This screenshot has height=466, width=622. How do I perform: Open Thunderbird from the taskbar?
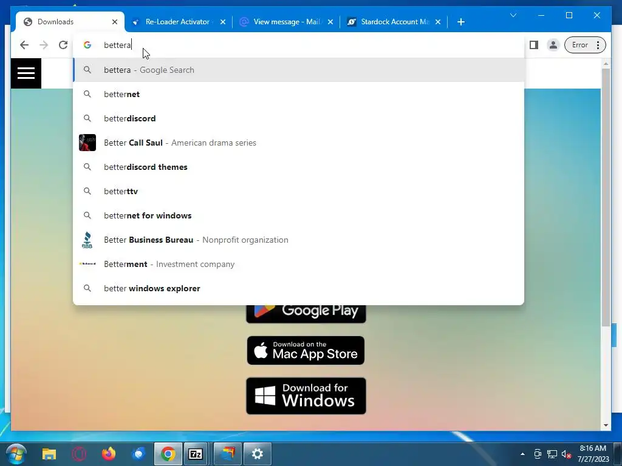point(138,454)
